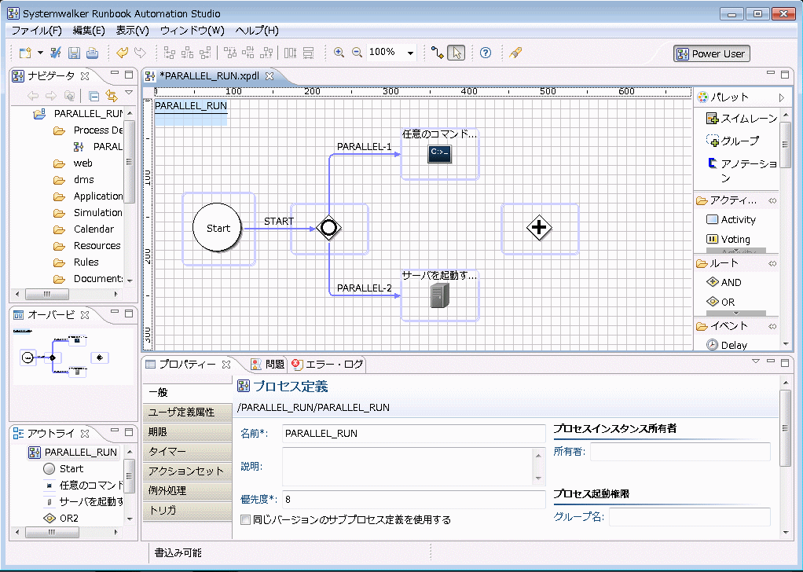Select the Rules folder in Navigator
Viewport: 803px width, 572px height.
[x=86, y=262]
